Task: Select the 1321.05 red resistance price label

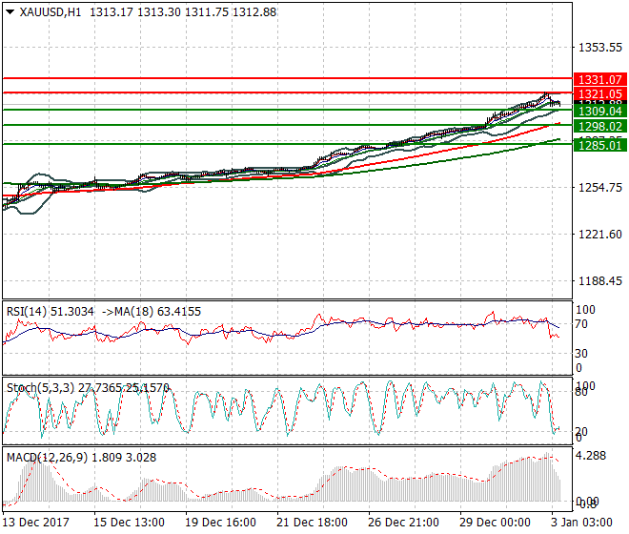Action: [599, 94]
